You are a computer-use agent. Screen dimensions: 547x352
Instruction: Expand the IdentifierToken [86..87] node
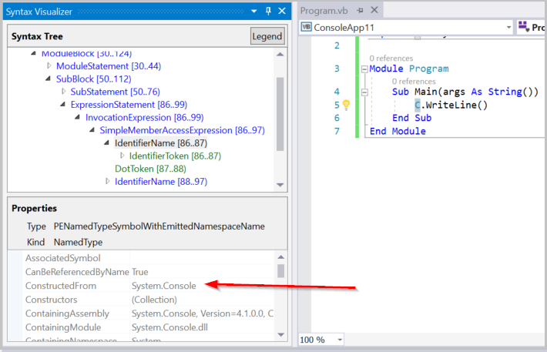[x=122, y=156]
